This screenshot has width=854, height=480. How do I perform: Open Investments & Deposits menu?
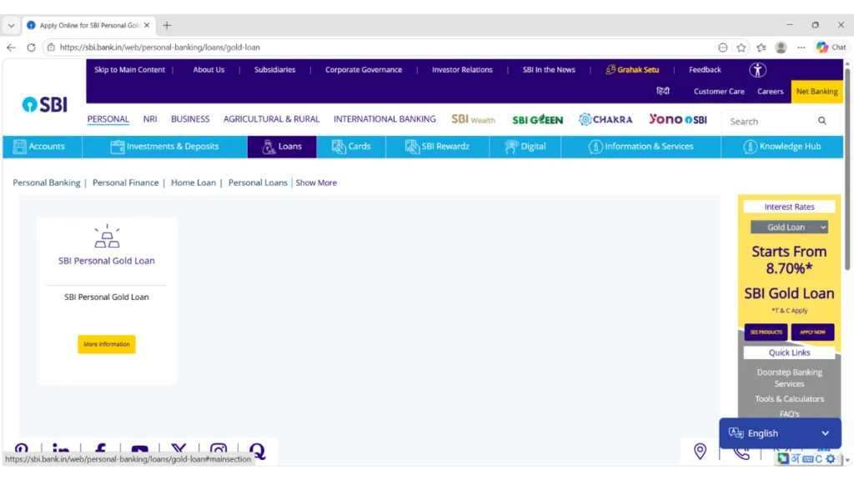(x=164, y=147)
